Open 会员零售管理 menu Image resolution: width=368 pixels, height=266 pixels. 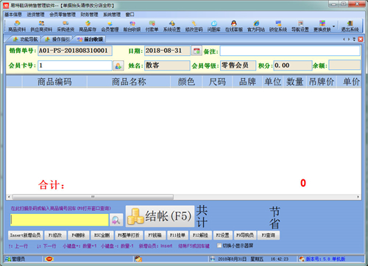[63, 15]
